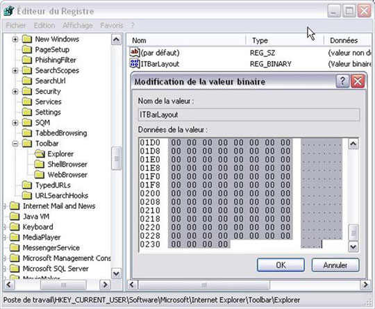Select the Keyboard key
This screenshot has height=309, width=375.
(x=37, y=227)
